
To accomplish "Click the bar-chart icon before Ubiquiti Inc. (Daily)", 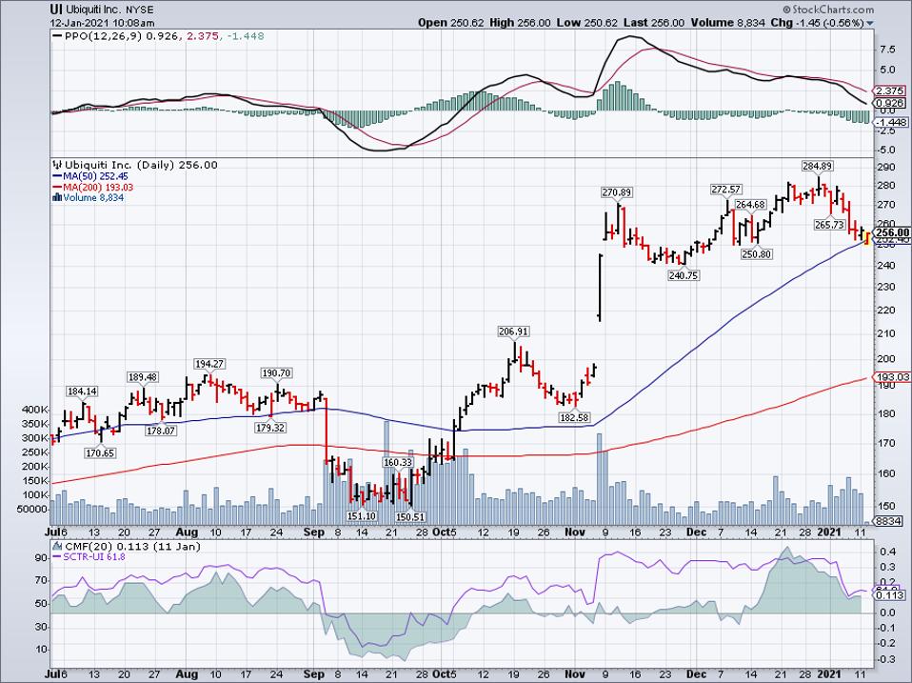I will point(57,165).
